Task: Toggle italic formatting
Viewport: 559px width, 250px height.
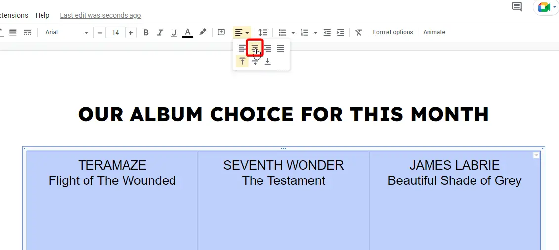Action: pos(160,33)
